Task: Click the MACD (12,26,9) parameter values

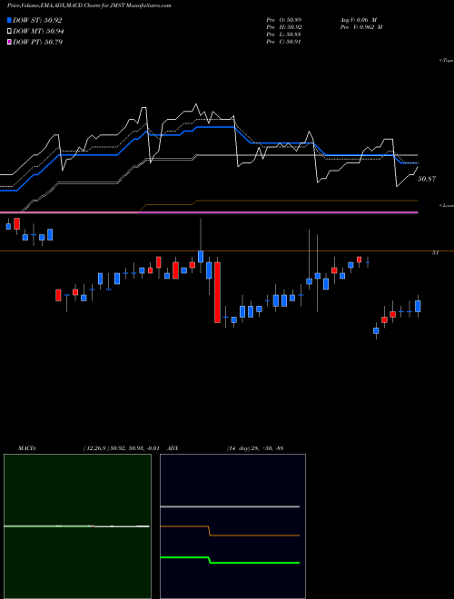Action: click(x=121, y=447)
